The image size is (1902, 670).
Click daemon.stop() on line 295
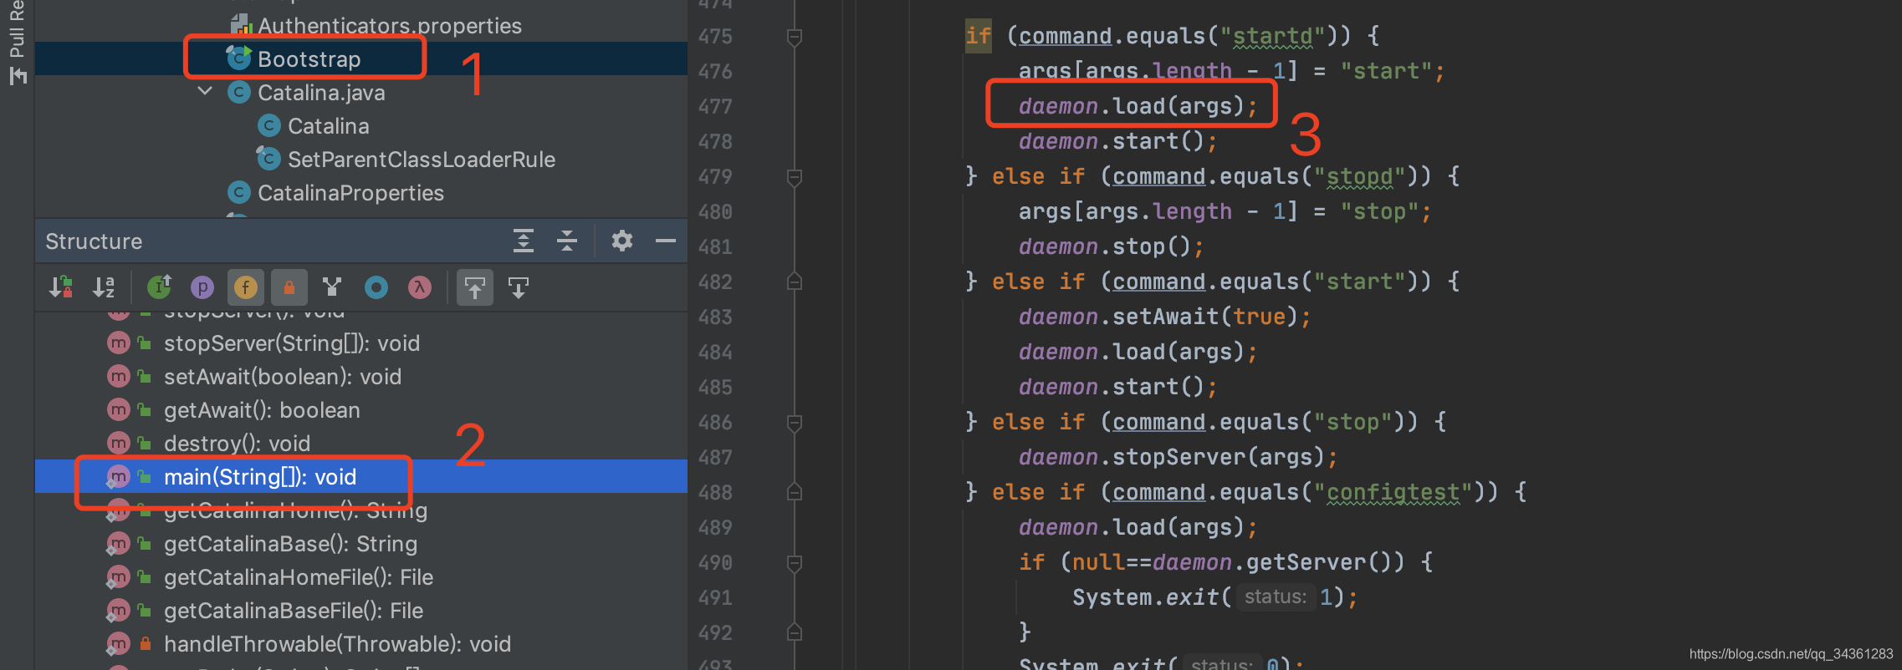coord(1111,246)
